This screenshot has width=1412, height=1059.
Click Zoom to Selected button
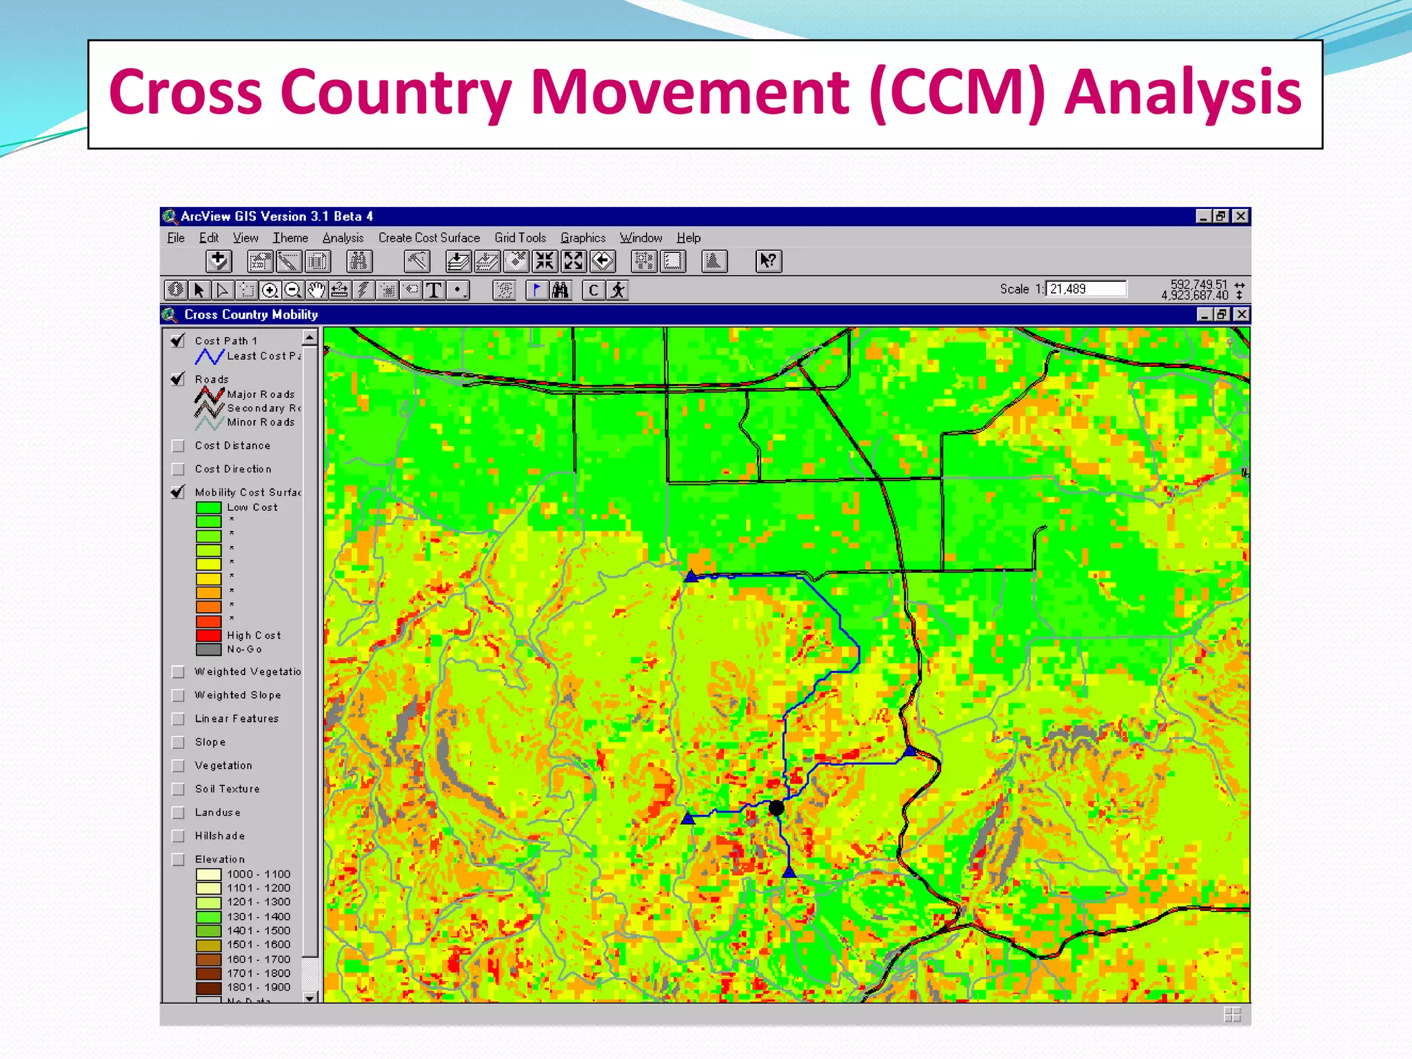pos(516,261)
